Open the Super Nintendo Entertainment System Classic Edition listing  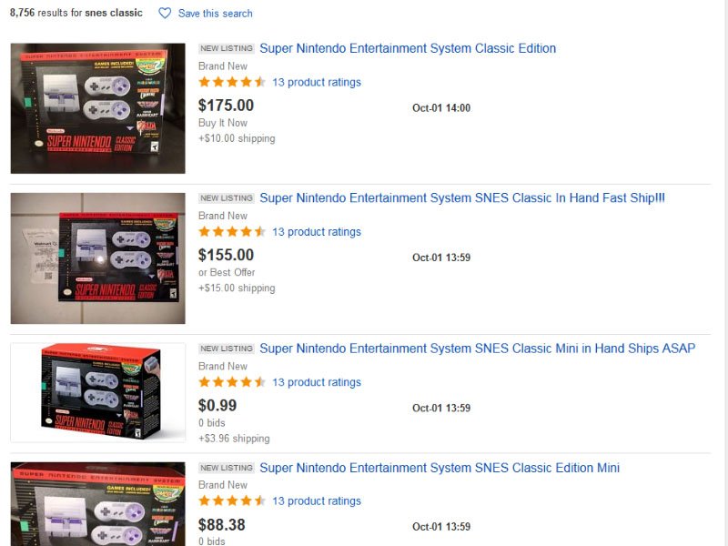(407, 48)
